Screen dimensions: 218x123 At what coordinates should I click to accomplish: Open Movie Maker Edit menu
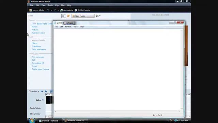[37, 5]
